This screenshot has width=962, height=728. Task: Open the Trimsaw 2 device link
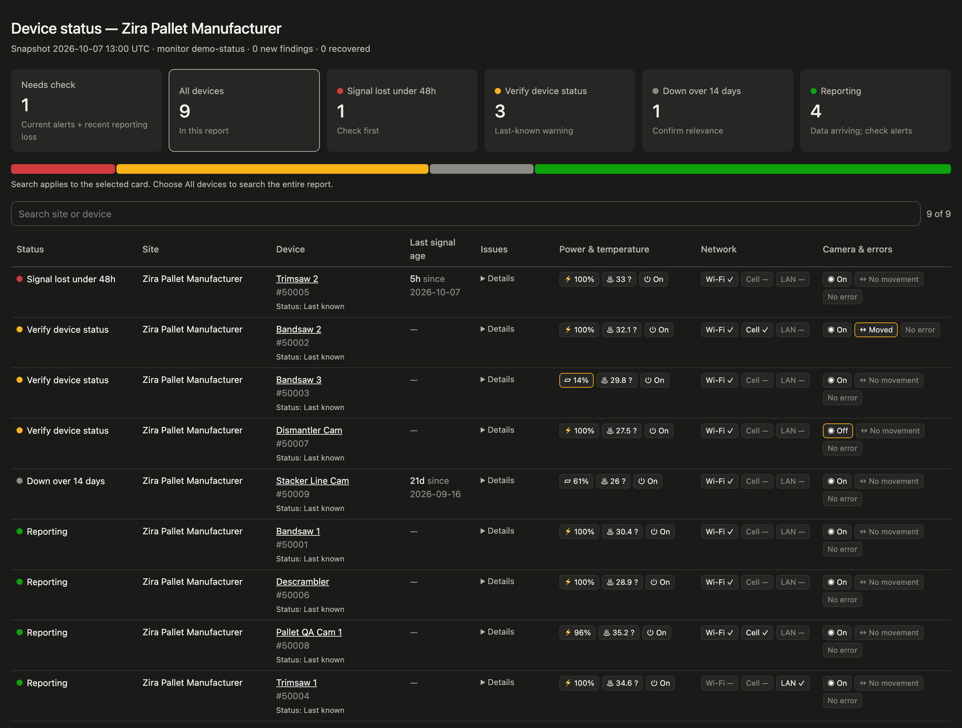[297, 279]
